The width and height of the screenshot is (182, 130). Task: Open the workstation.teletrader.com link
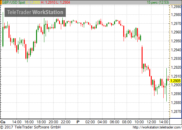click(157, 127)
